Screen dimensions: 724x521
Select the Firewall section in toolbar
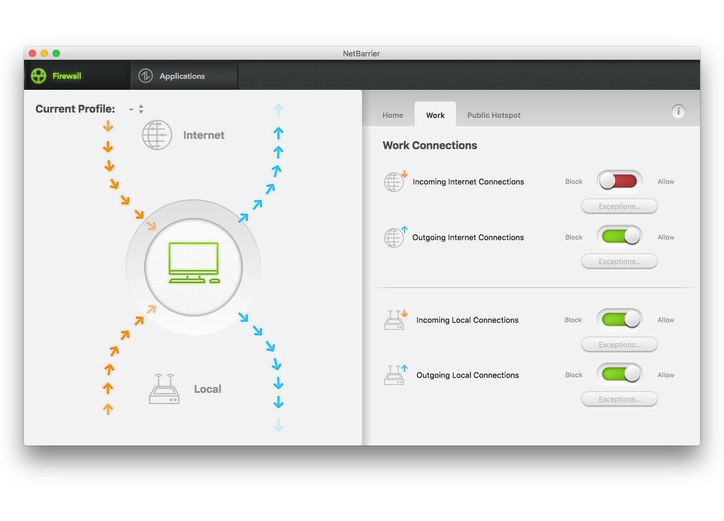[x=66, y=76]
